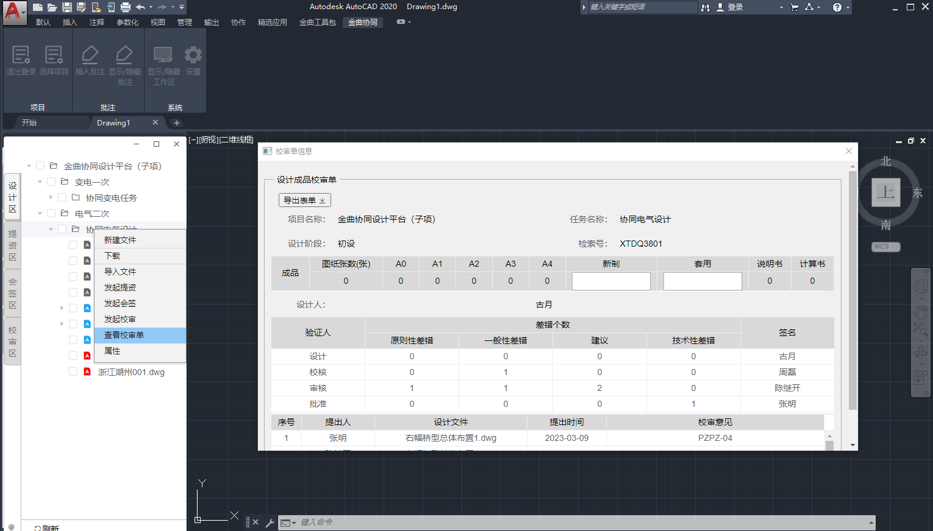
Task: Check the box beside 浙江湖州001.dwg
Action: click(73, 371)
